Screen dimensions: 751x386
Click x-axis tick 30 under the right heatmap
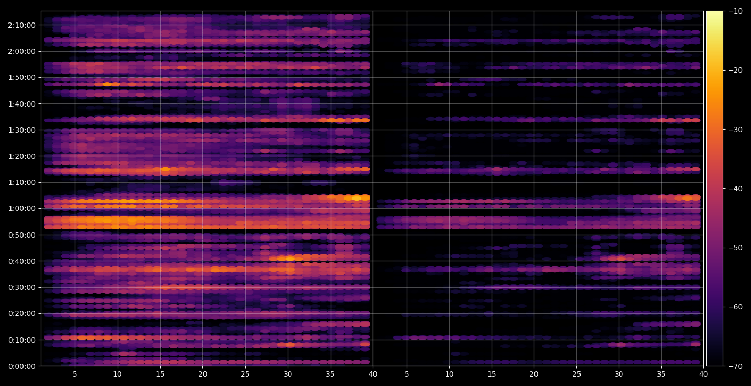click(619, 374)
